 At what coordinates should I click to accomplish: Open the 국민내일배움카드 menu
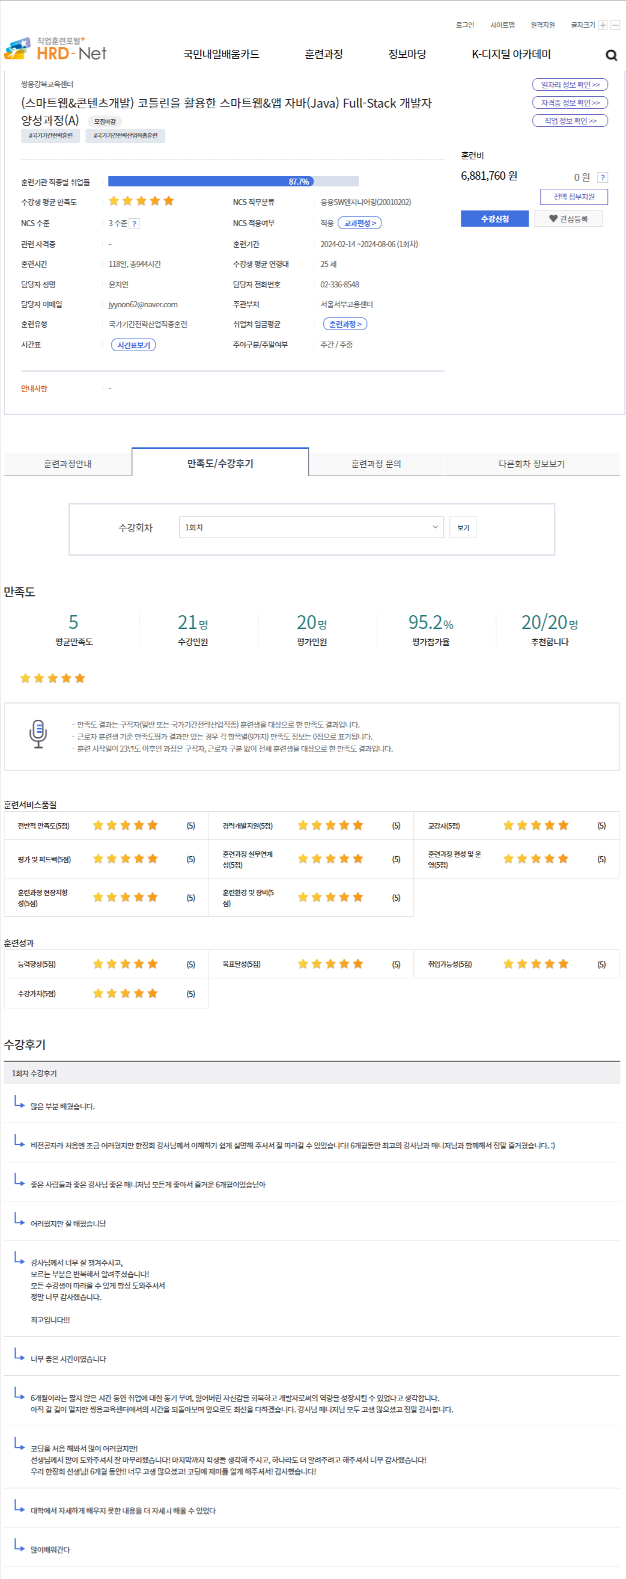[x=221, y=54]
